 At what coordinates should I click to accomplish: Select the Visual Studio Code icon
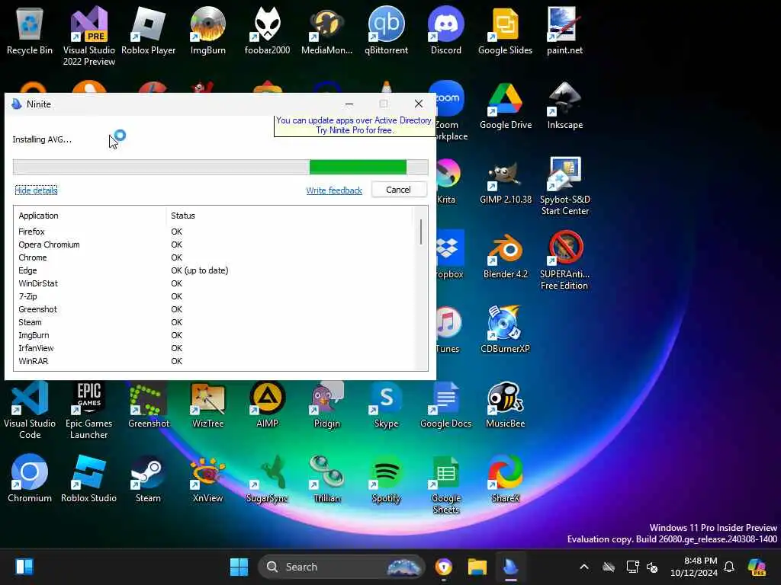(x=30, y=409)
